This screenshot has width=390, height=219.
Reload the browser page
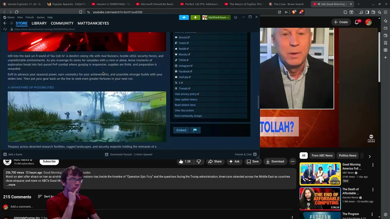tap(16, 12)
